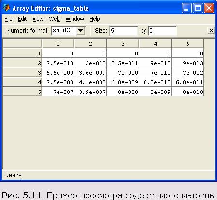Click cell containing 9e-013
This screenshot has height=200, width=217.
pyautogui.click(x=188, y=63)
